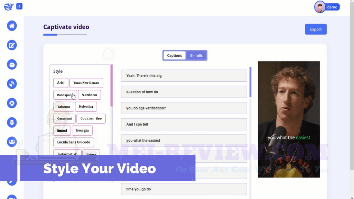Edit caption 'And I can tell'

click(184, 124)
